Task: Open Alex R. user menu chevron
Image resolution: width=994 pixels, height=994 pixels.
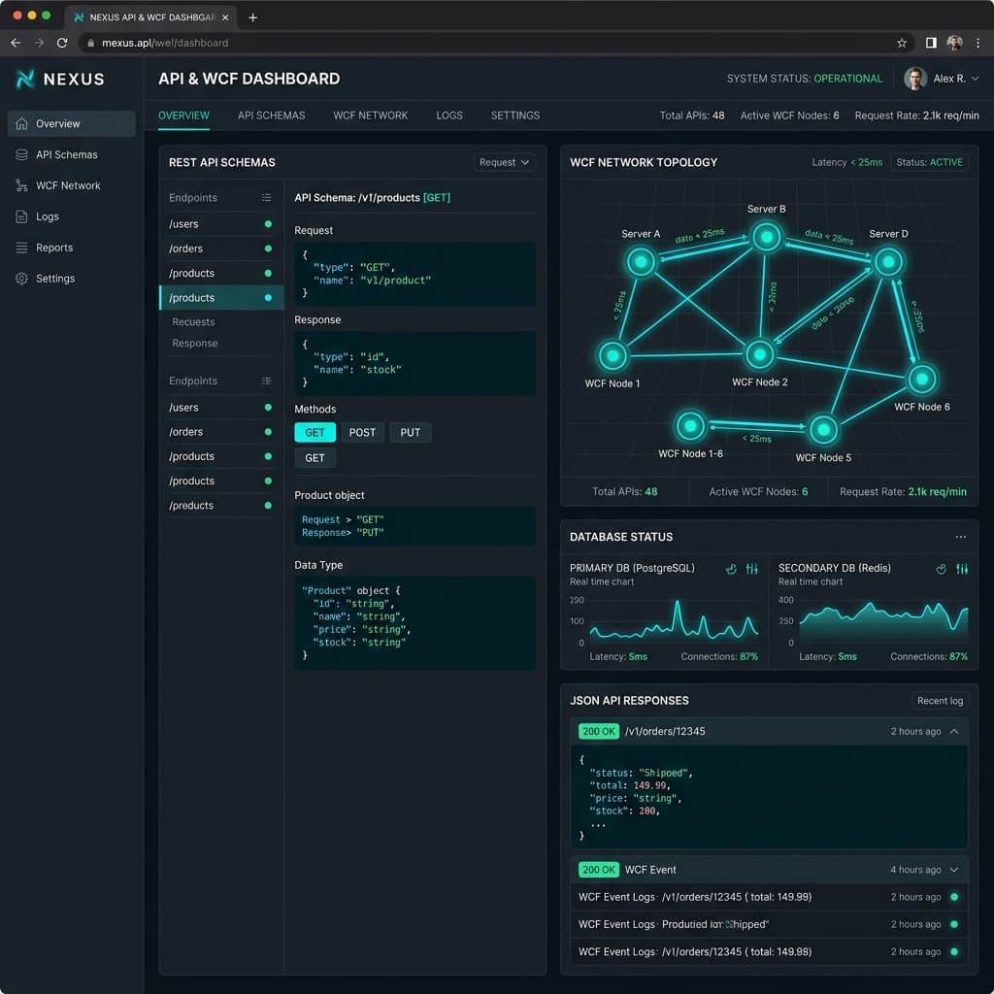Action: 975,79
